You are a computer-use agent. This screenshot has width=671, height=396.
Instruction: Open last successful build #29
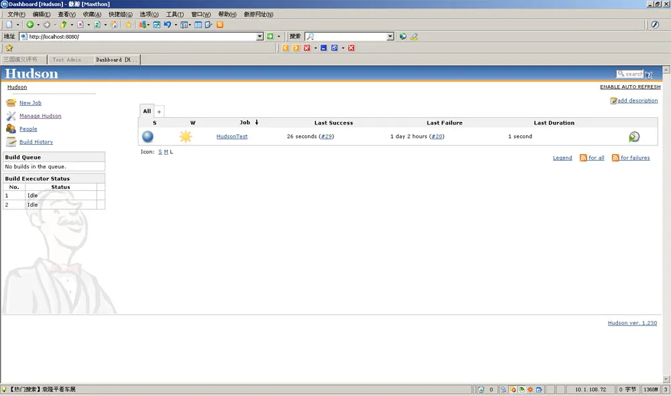[326, 137]
